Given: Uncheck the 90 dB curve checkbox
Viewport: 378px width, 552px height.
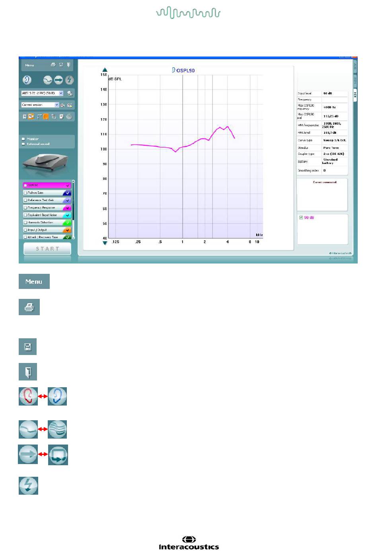Looking at the screenshot, I should coord(301,218).
